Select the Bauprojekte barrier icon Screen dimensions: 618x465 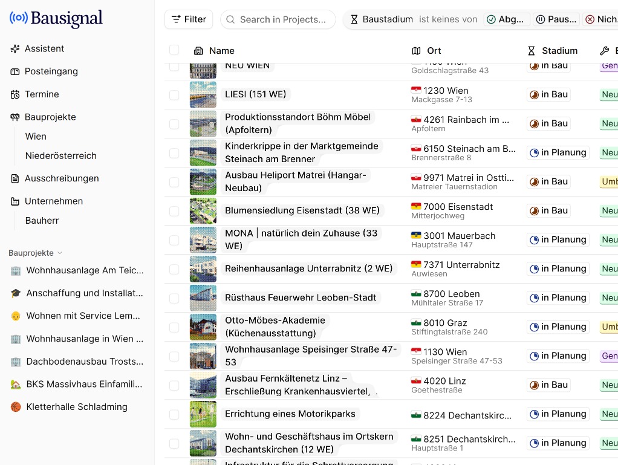point(15,117)
